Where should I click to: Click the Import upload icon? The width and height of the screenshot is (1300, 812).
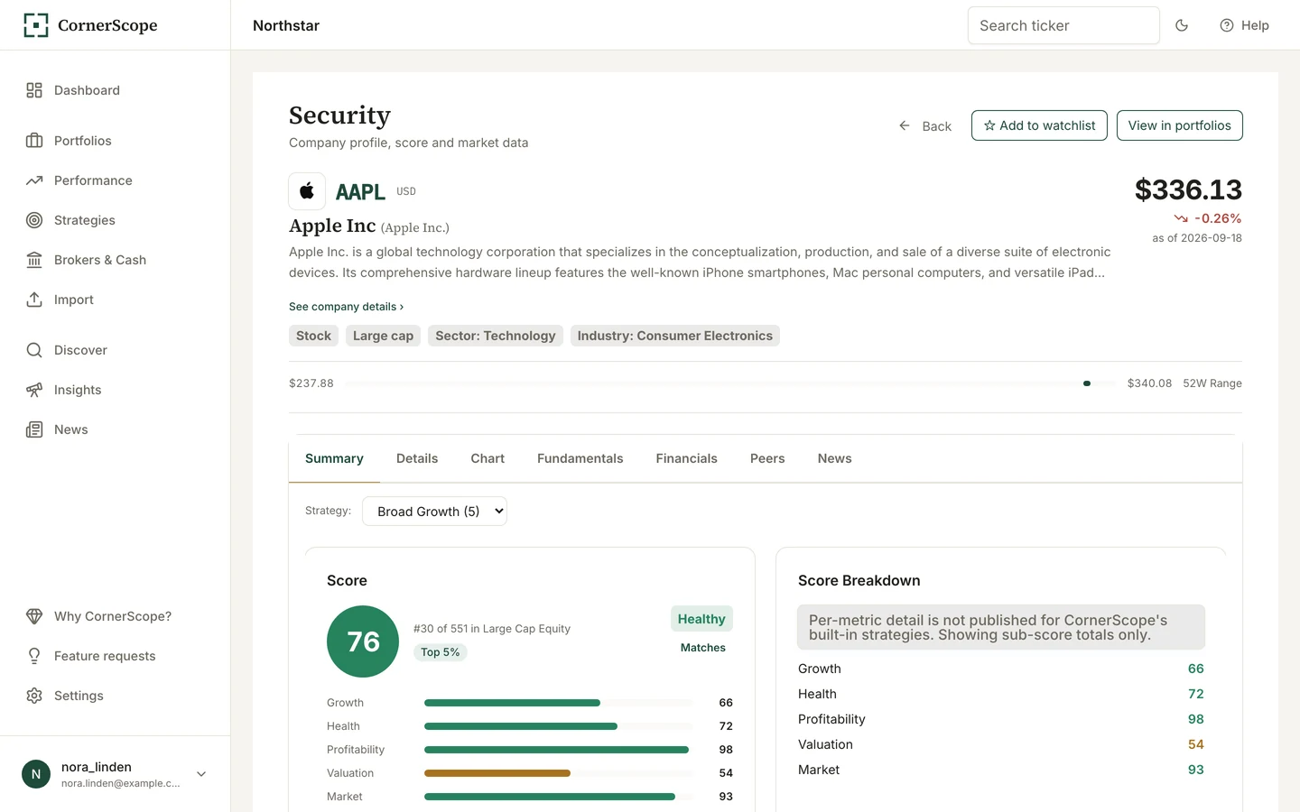(34, 300)
